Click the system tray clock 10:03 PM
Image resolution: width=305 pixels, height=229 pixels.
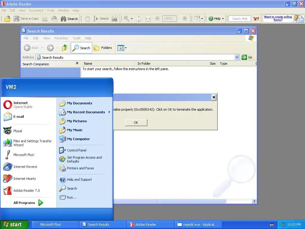[x=294, y=225]
